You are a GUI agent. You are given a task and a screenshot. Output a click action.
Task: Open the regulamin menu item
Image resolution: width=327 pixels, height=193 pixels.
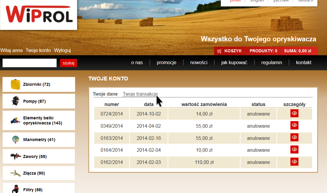(271, 62)
